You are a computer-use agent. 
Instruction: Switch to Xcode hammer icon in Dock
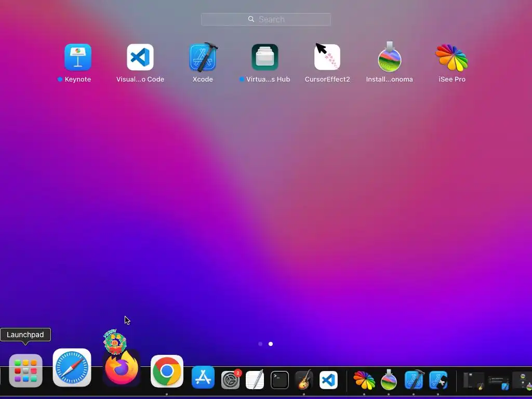tap(414, 379)
